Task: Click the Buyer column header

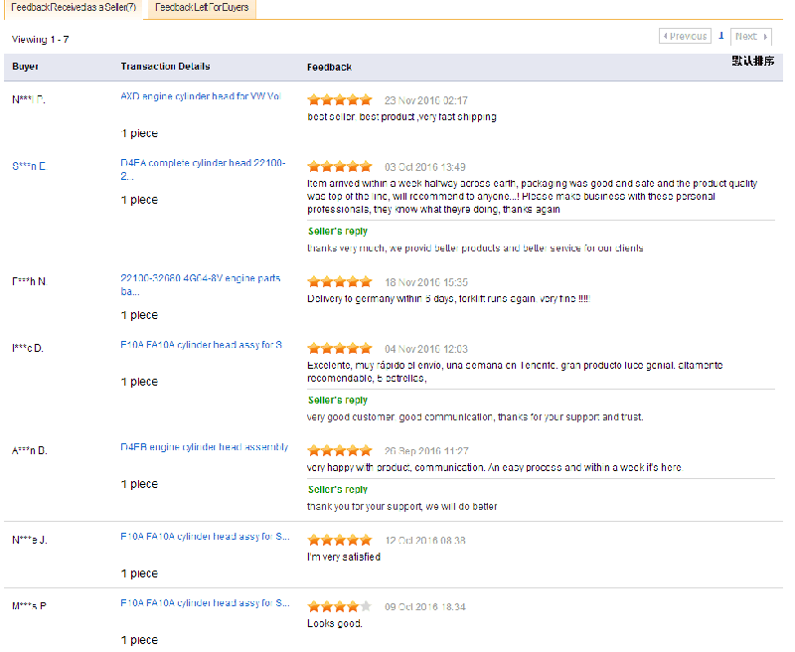Action: coord(25,67)
